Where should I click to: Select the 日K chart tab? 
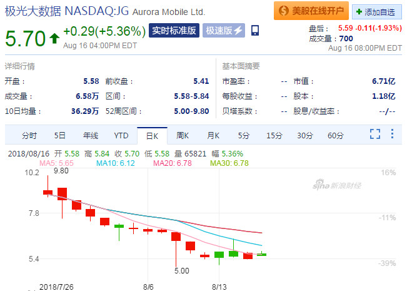click(x=152, y=136)
